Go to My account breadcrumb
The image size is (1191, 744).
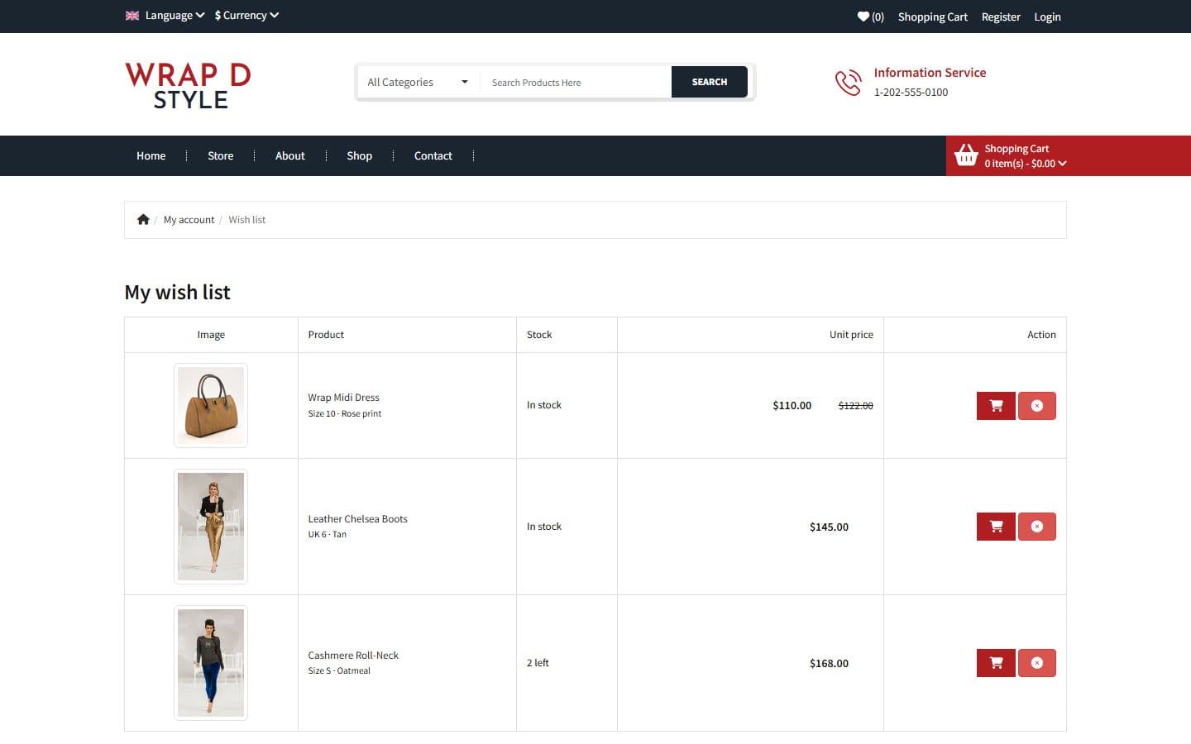pyautogui.click(x=189, y=220)
